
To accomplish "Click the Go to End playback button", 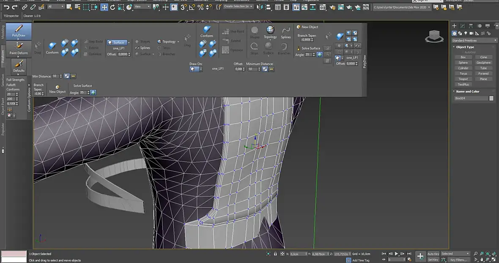I will (x=409, y=254).
